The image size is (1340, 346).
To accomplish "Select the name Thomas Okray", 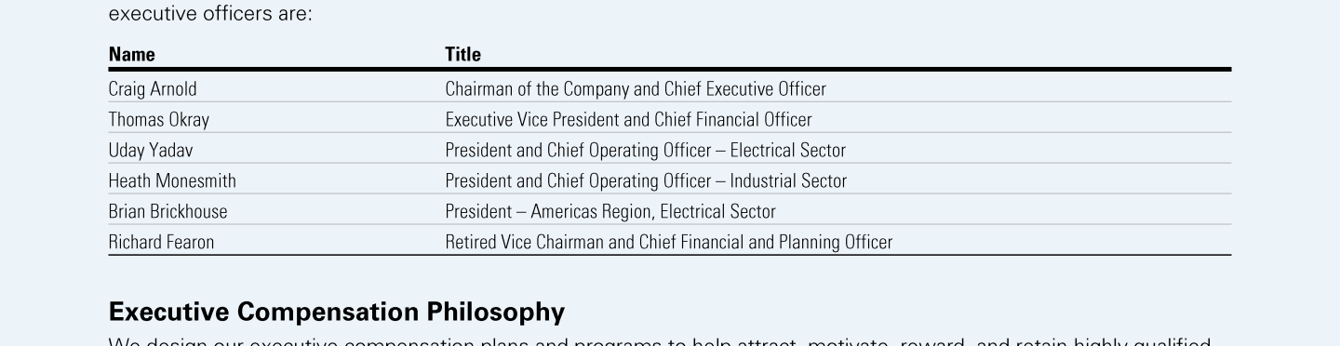I will click(159, 120).
